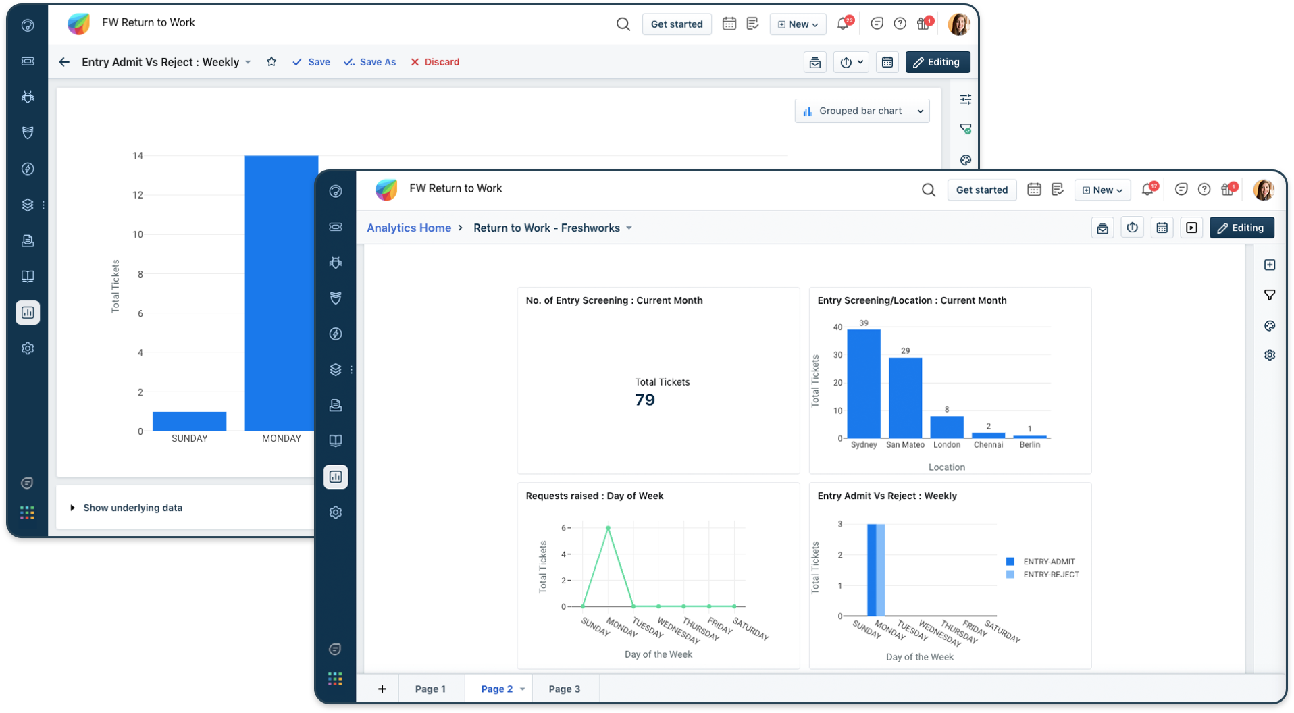
Task: Open filter sliders icon in back right panel
Action: pos(966,99)
